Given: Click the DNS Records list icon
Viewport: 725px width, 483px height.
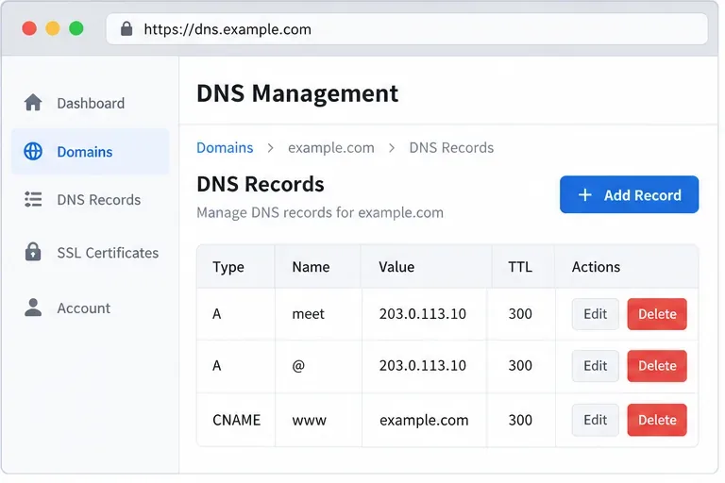Looking at the screenshot, I should (33, 199).
